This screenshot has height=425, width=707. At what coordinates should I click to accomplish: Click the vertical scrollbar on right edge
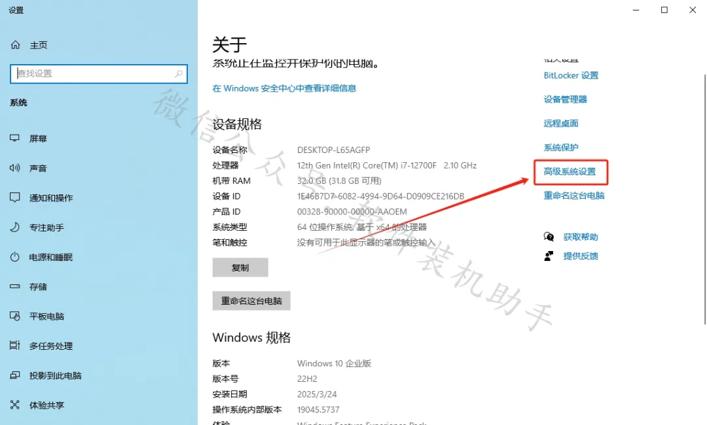click(705, 198)
